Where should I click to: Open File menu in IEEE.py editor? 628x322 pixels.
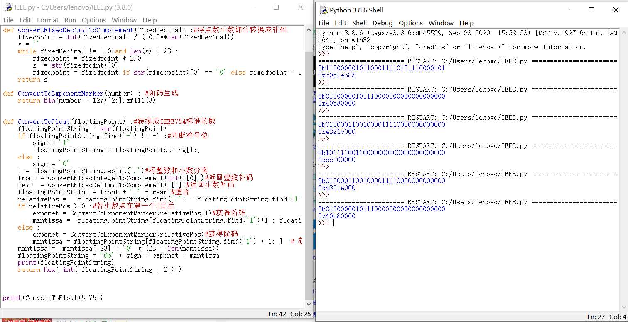coord(8,20)
